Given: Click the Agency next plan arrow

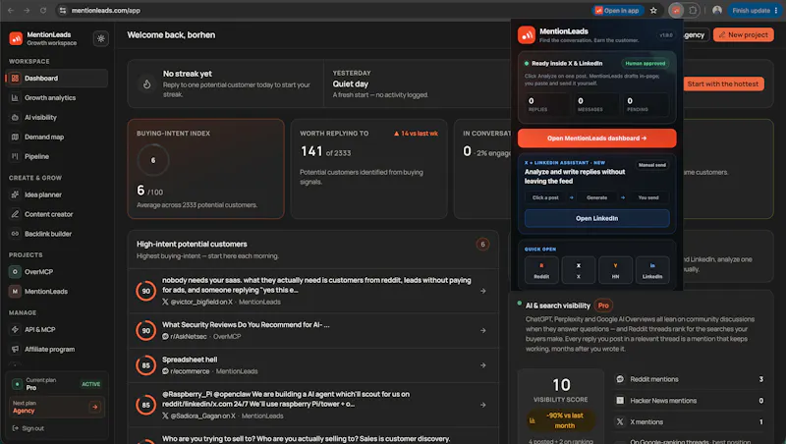Looking at the screenshot, I should [x=94, y=407].
